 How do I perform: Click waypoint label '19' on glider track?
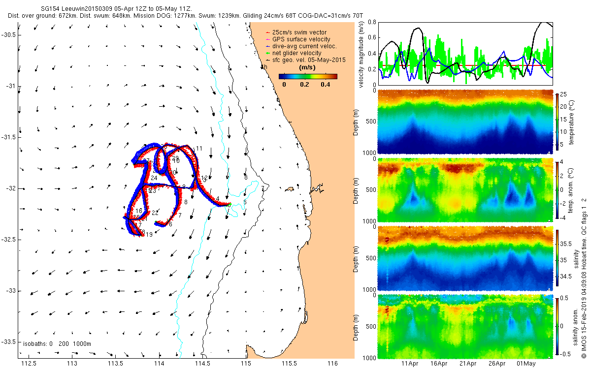(x=149, y=235)
